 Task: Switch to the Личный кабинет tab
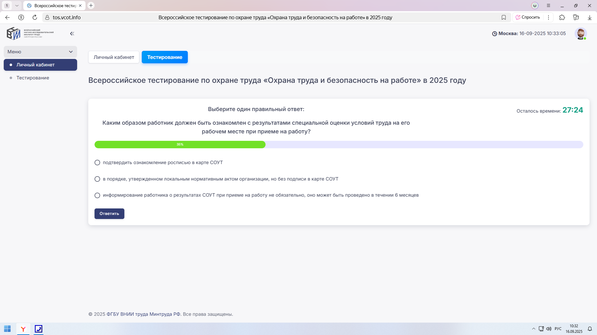coord(114,57)
